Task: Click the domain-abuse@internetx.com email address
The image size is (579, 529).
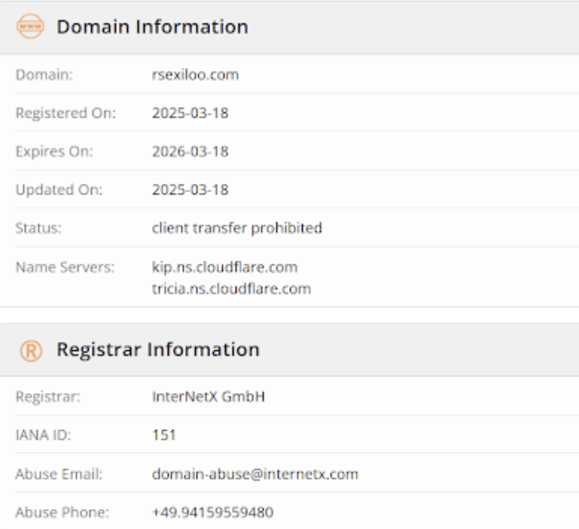Action: click(255, 474)
